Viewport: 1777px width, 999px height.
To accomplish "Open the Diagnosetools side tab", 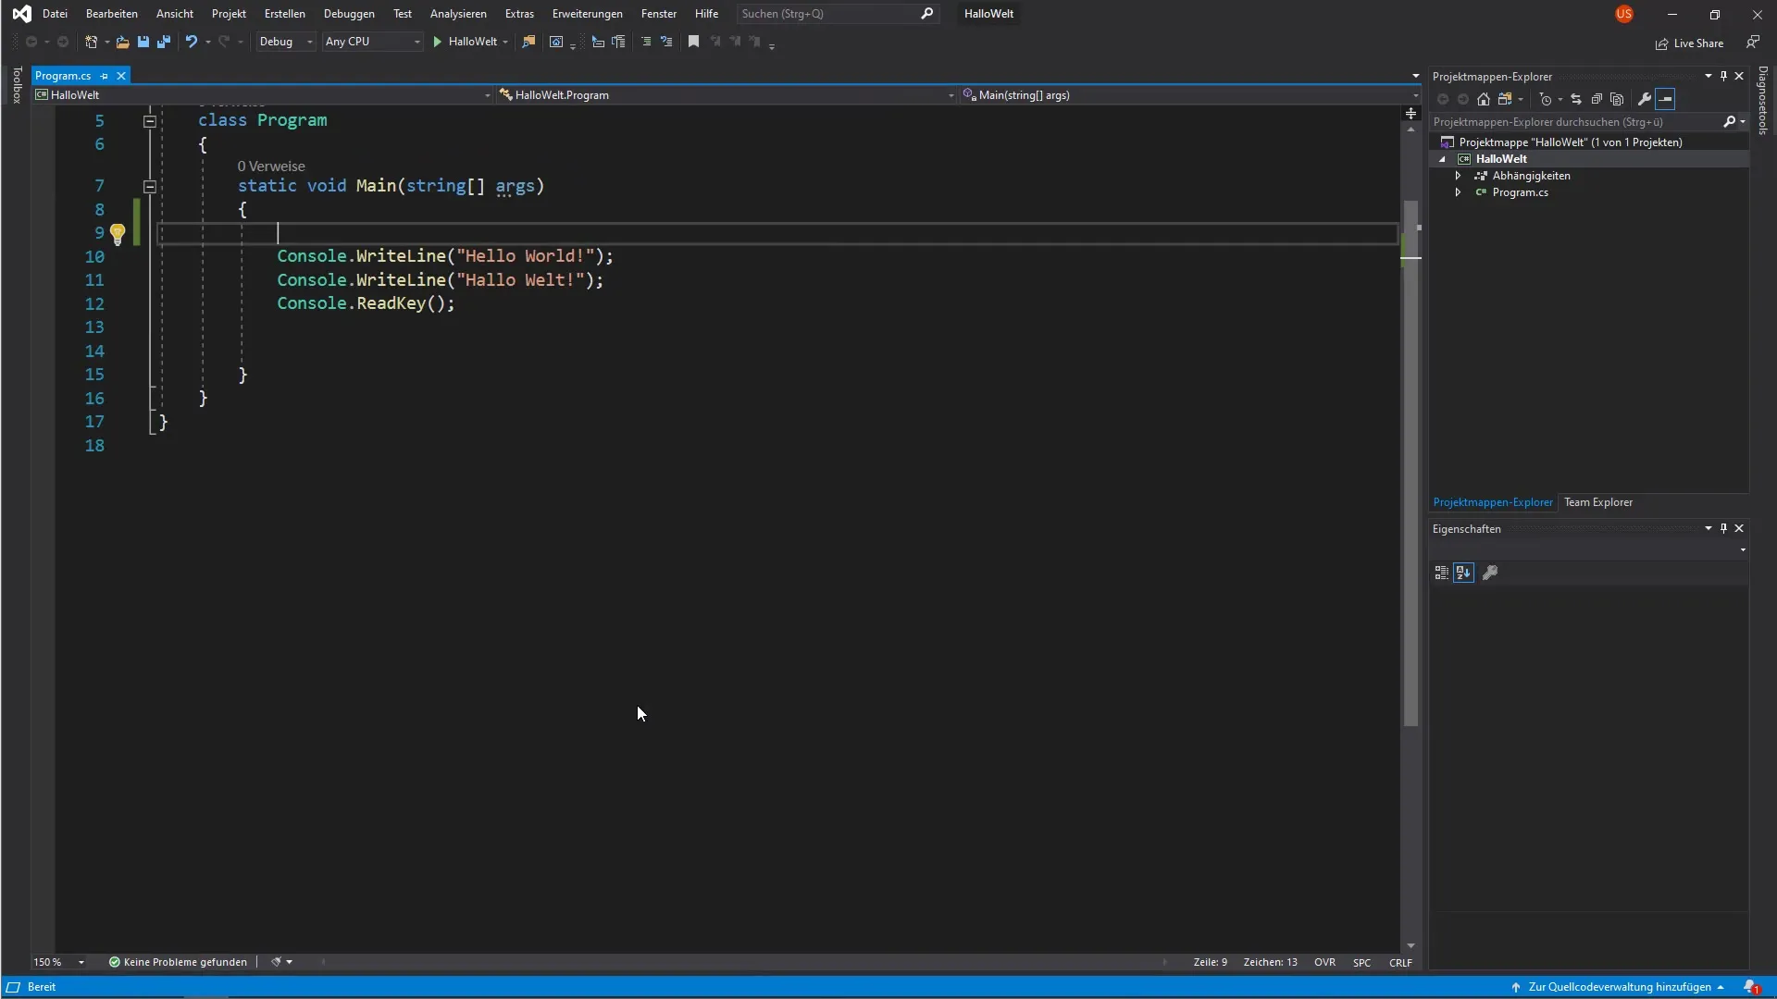I will (x=1762, y=100).
